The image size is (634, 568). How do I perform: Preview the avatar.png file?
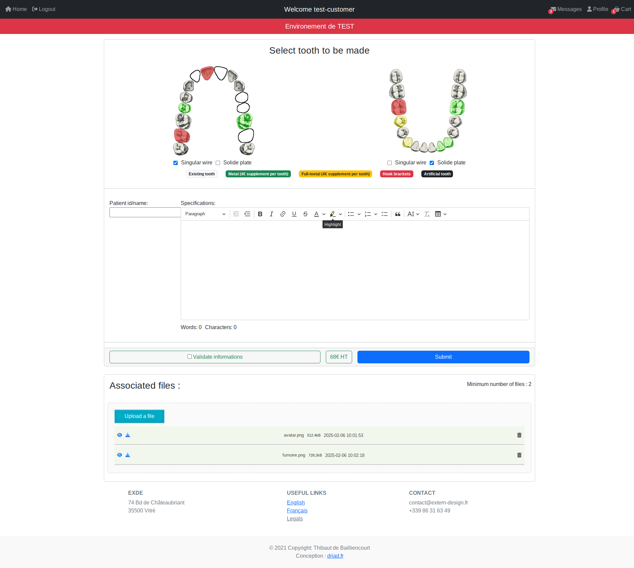click(119, 435)
